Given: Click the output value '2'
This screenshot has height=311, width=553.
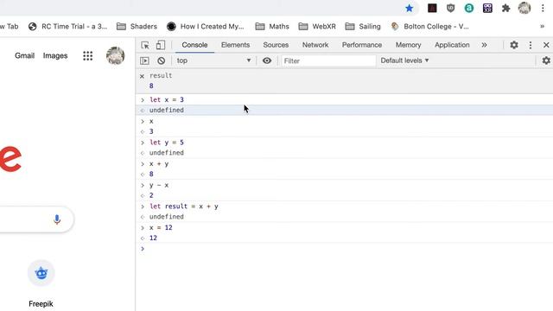Looking at the screenshot, I should point(151,195).
